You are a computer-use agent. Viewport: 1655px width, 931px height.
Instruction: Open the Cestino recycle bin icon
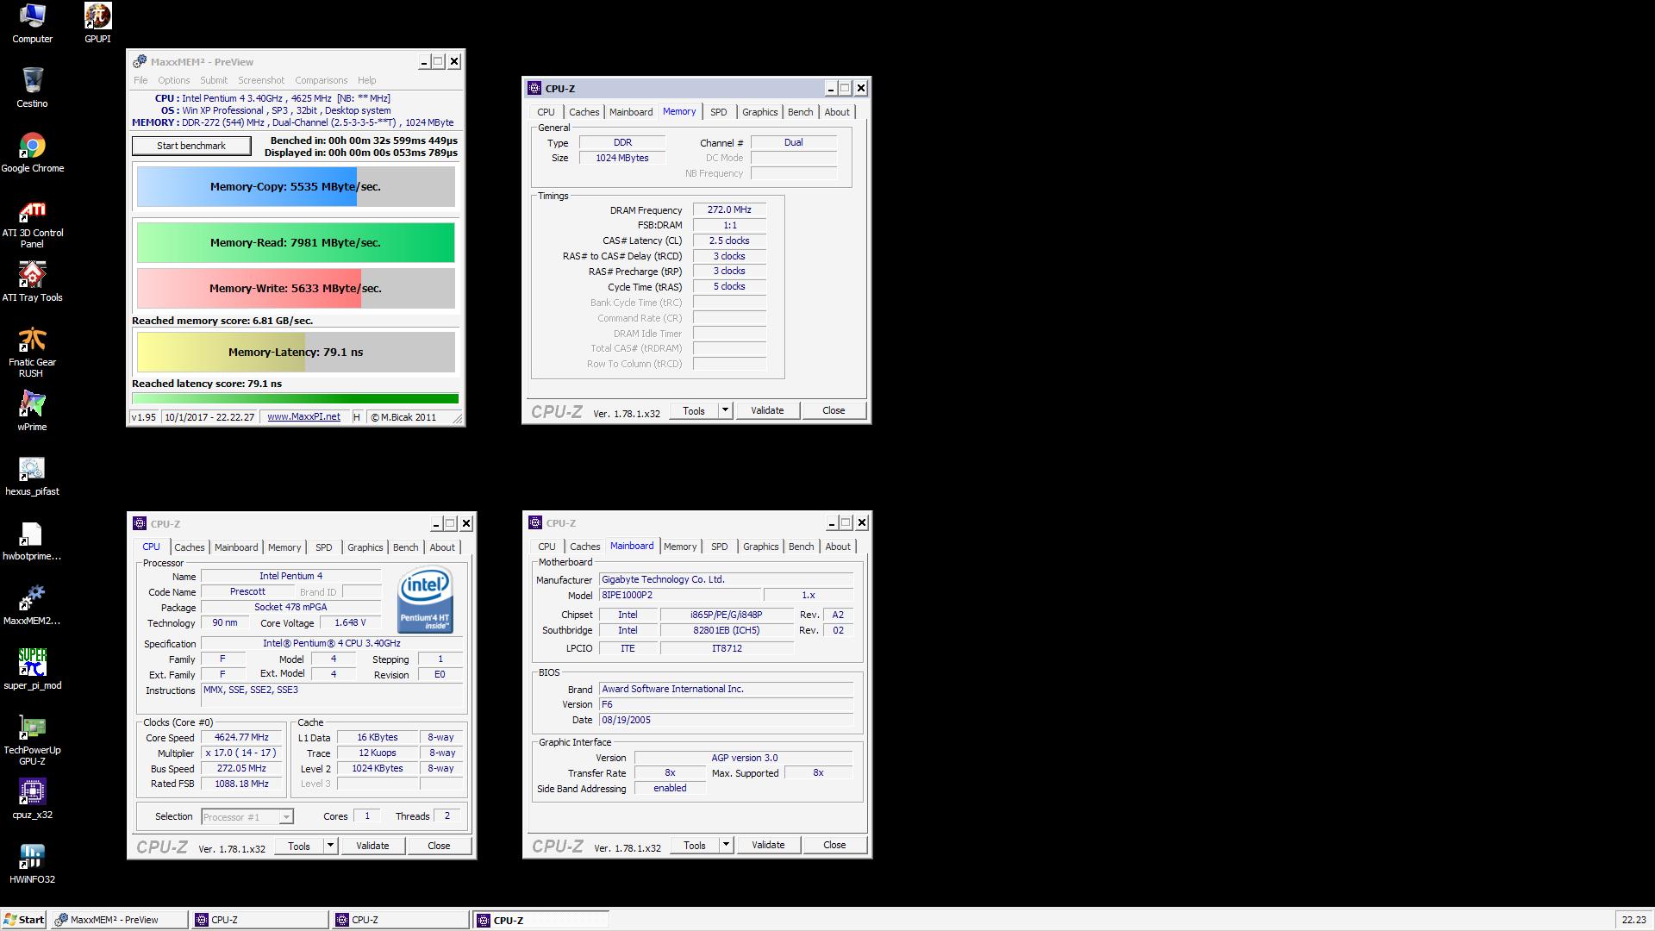32,88
